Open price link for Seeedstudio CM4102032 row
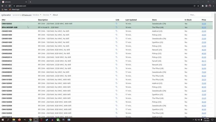The image size is (216, 122). click(x=204, y=24)
